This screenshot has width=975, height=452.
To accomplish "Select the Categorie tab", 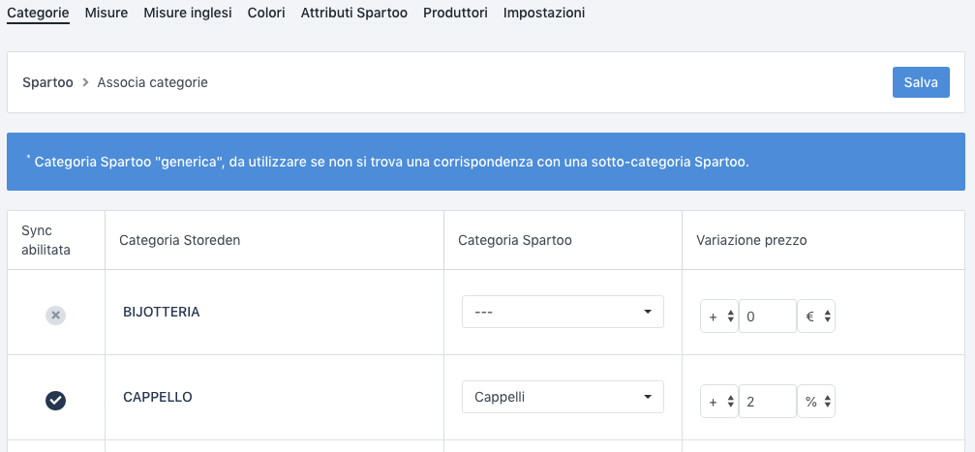I will coord(38,14).
